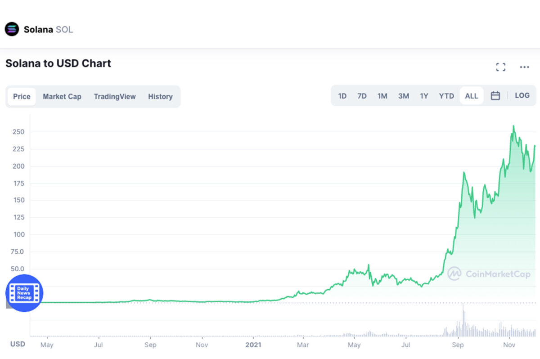
Task: Click the Daily News Recap badge
Action: tap(24, 293)
